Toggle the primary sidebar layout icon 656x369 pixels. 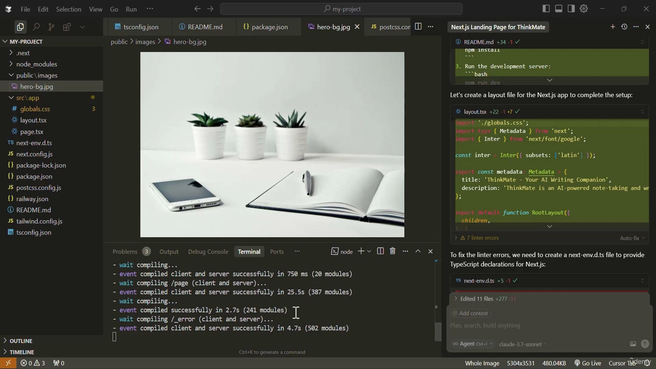tap(546, 9)
